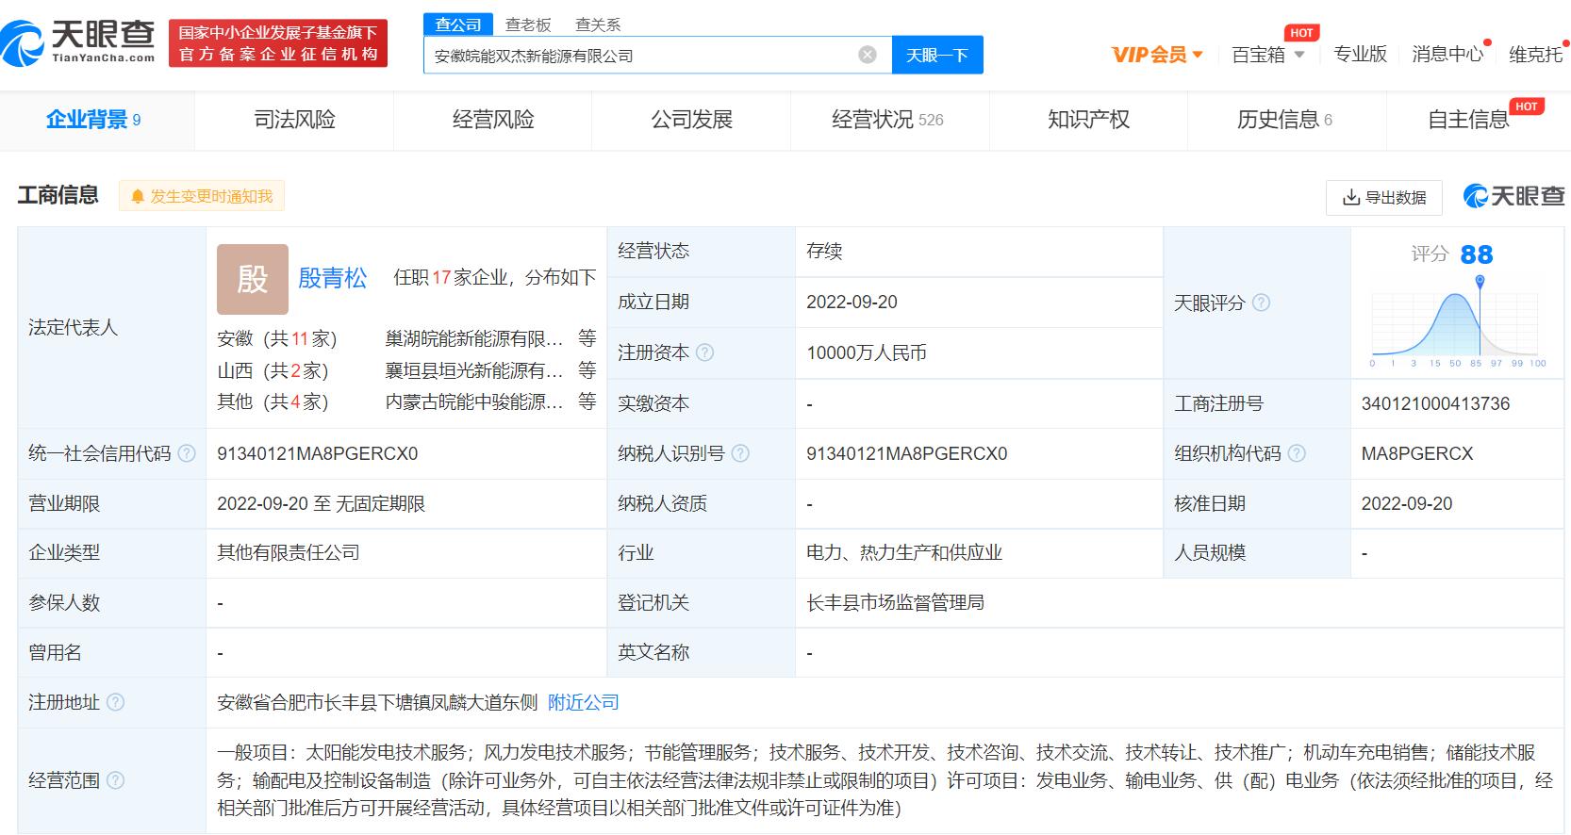The height and width of the screenshot is (835, 1571).
Task: Open 襄垣县垣光新能源有 company link
Action: point(474,370)
